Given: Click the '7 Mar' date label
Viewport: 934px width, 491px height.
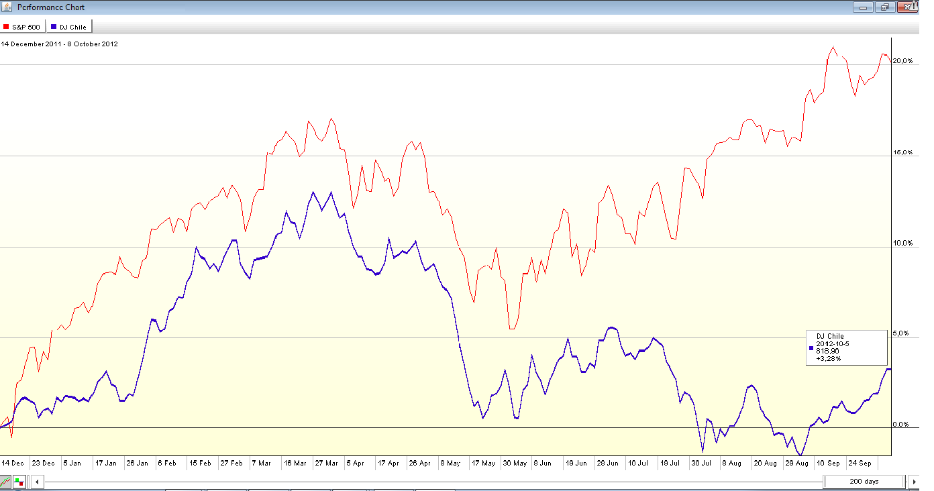Looking at the screenshot, I should tap(262, 463).
